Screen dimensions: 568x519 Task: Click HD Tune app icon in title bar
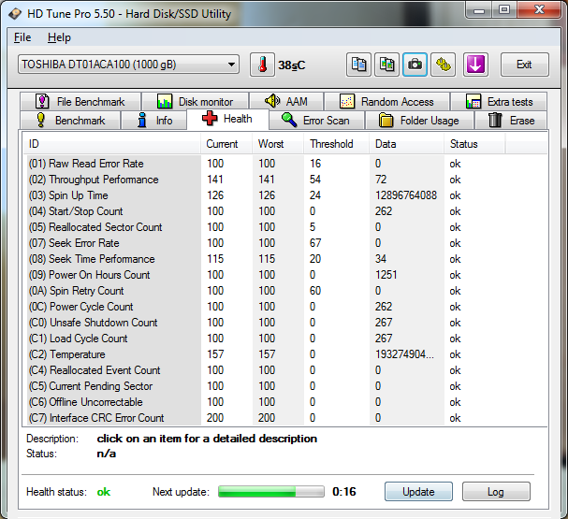coord(15,14)
